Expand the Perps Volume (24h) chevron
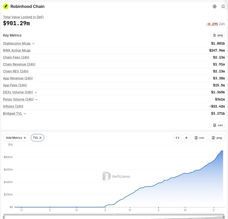The image size is (228, 219). [x=37, y=100]
